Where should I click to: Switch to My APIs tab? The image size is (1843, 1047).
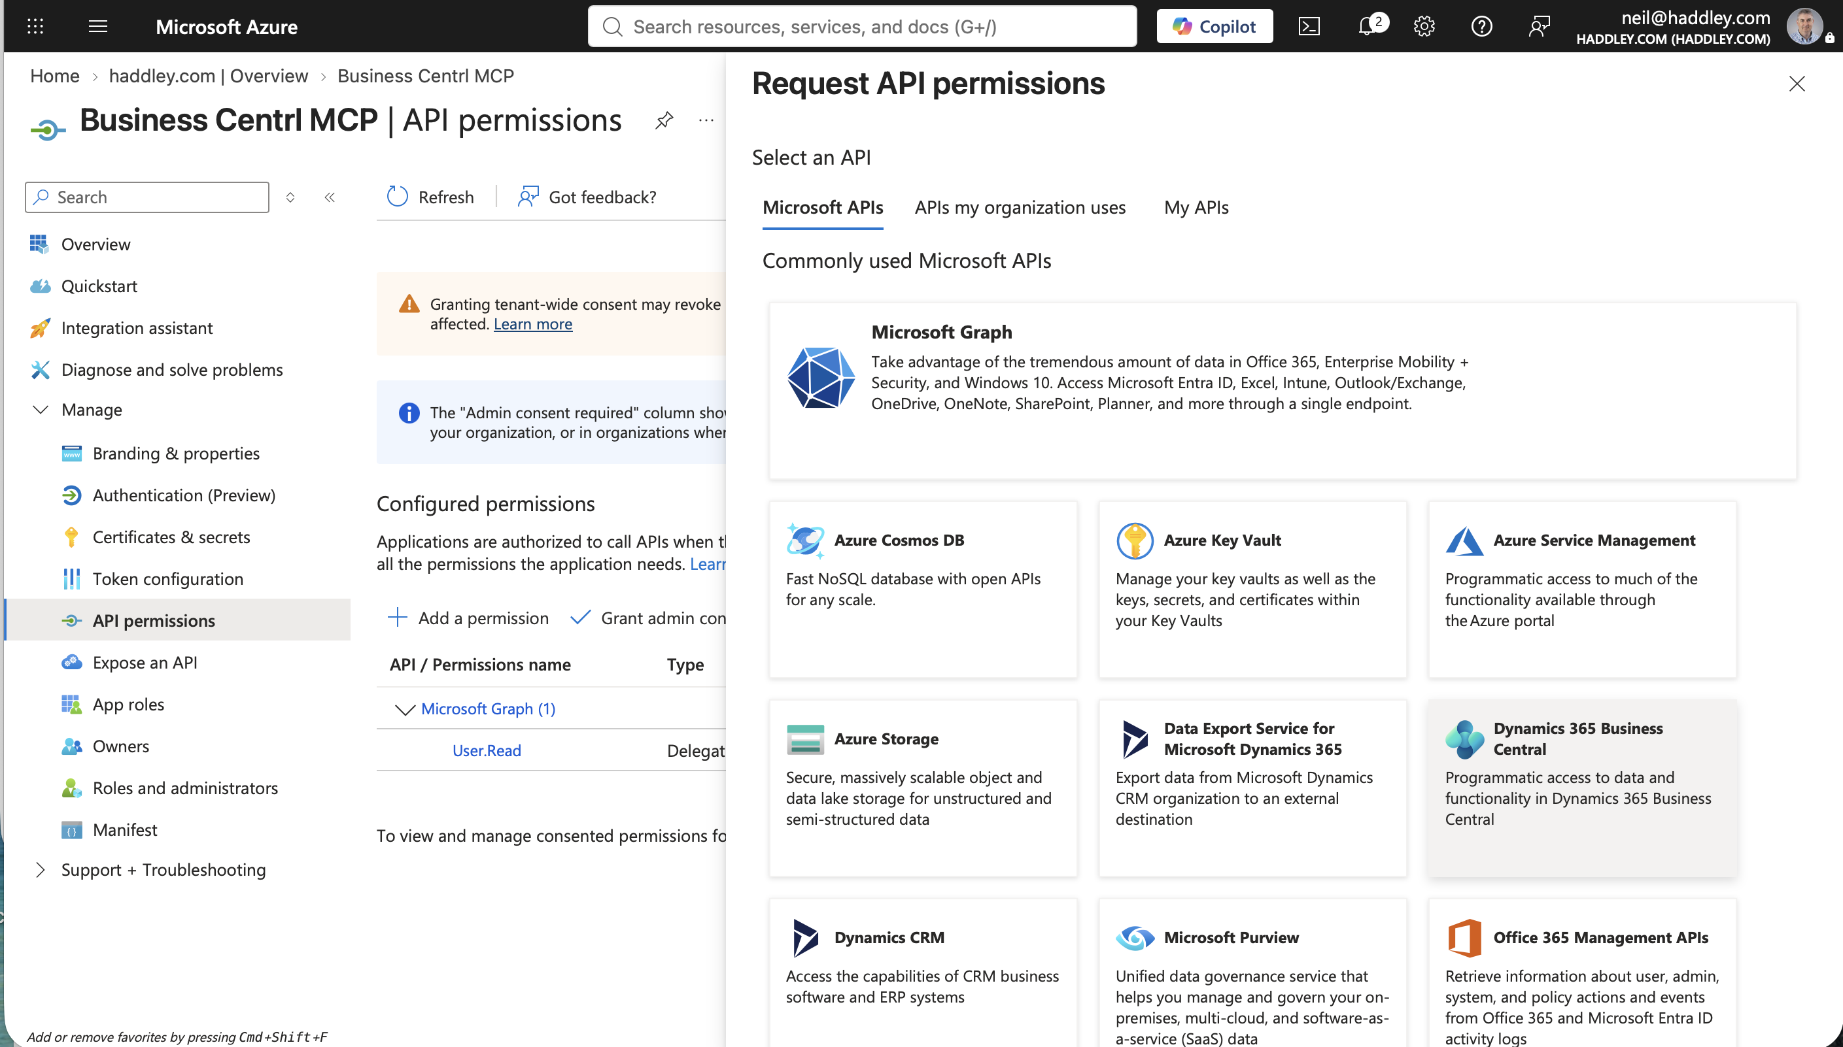pos(1196,208)
